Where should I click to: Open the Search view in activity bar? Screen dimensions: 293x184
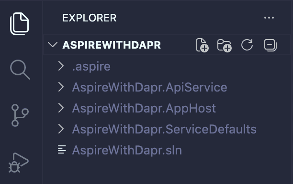[x=20, y=70]
